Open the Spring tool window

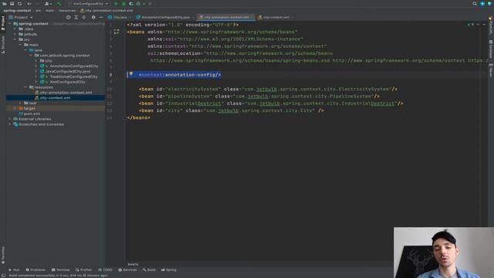click(x=169, y=270)
